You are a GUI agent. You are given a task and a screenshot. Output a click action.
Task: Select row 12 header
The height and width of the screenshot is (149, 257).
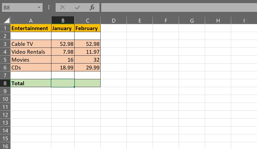(x=5, y=115)
